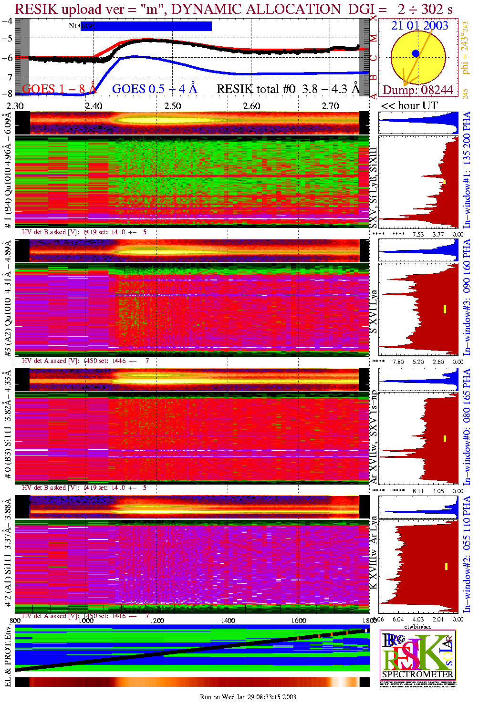
Task: Click the blue "GOES 0.5 – 4 Å" legend label
Action: [x=154, y=89]
